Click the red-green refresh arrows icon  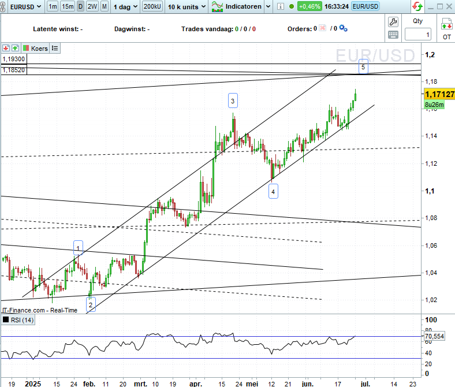point(417,6)
